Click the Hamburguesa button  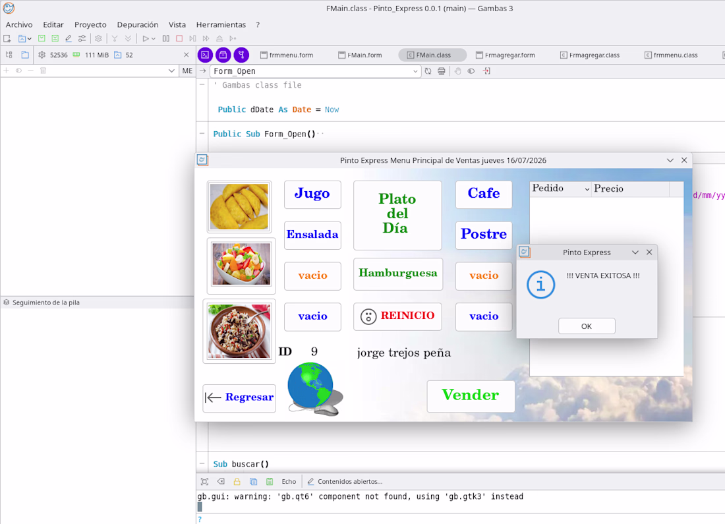point(397,274)
